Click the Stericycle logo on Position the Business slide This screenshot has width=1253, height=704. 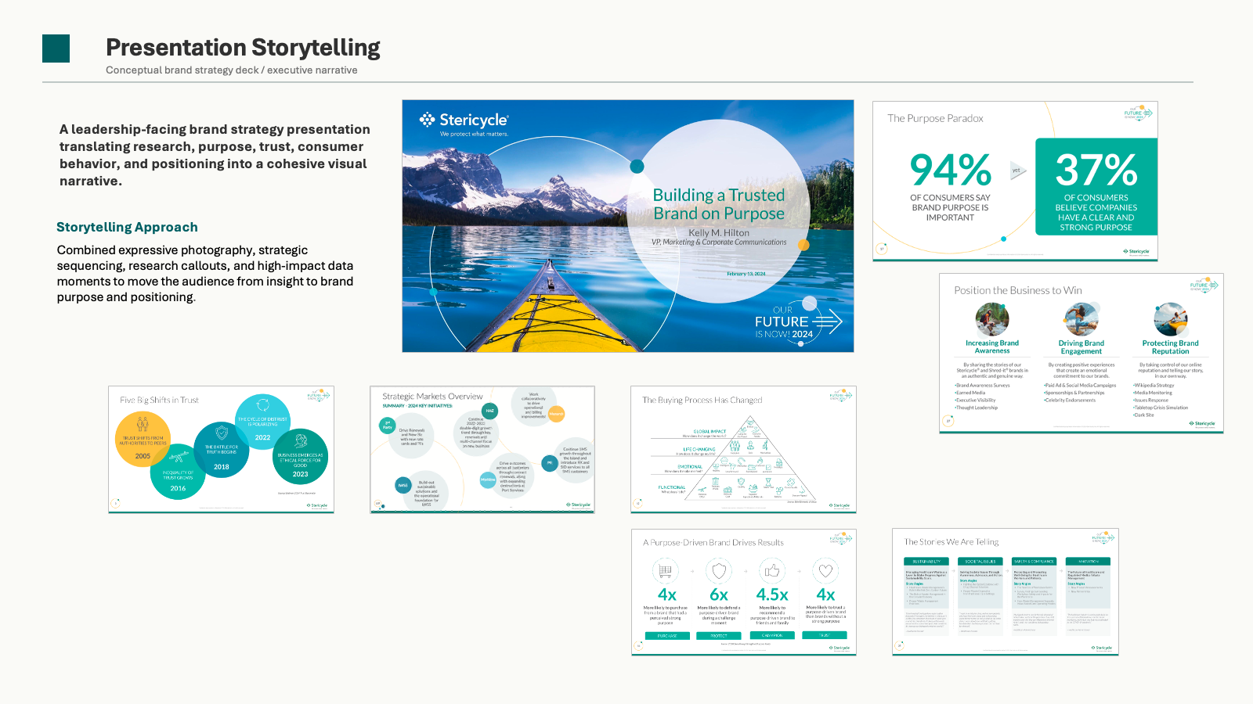[x=1202, y=423]
